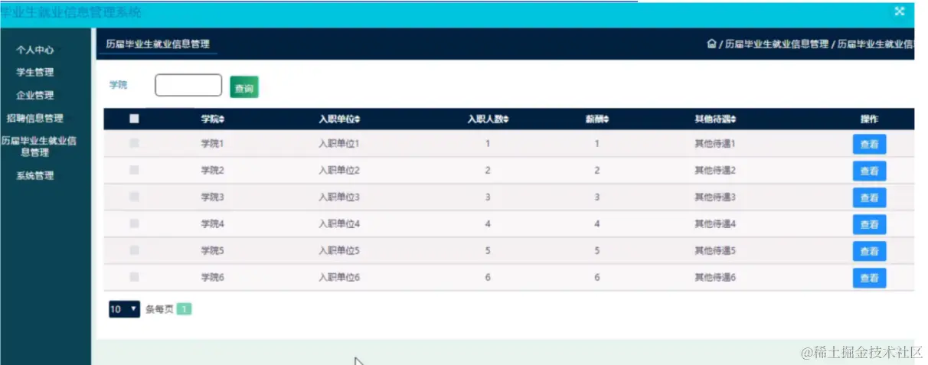Screen dimensions: 928x365
Task: Click the cell 入职单位4
Action: pyautogui.click(x=339, y=223)
